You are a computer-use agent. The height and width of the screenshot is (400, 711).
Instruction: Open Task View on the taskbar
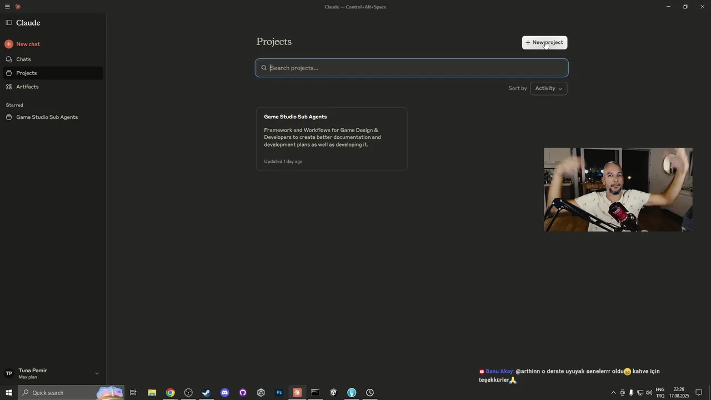[x=133, y=393]
